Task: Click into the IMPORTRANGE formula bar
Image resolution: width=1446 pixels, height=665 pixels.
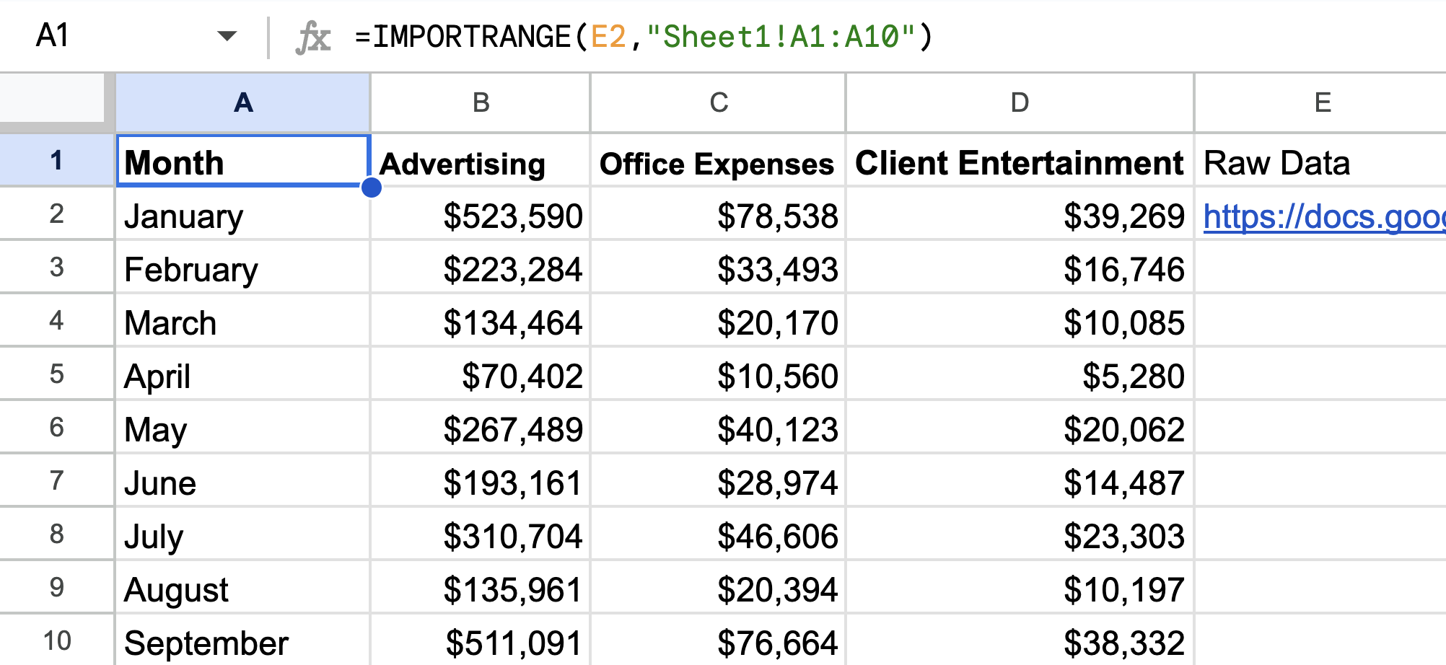Action: pos(895,36)
